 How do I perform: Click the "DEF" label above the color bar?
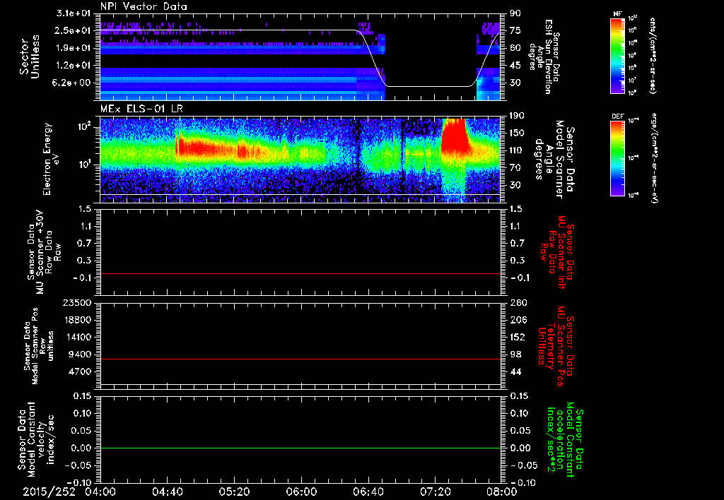pos(618,117)
